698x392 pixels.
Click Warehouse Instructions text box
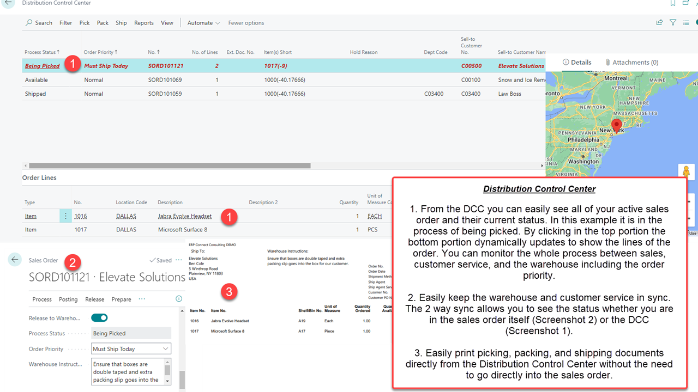[128, 372]
